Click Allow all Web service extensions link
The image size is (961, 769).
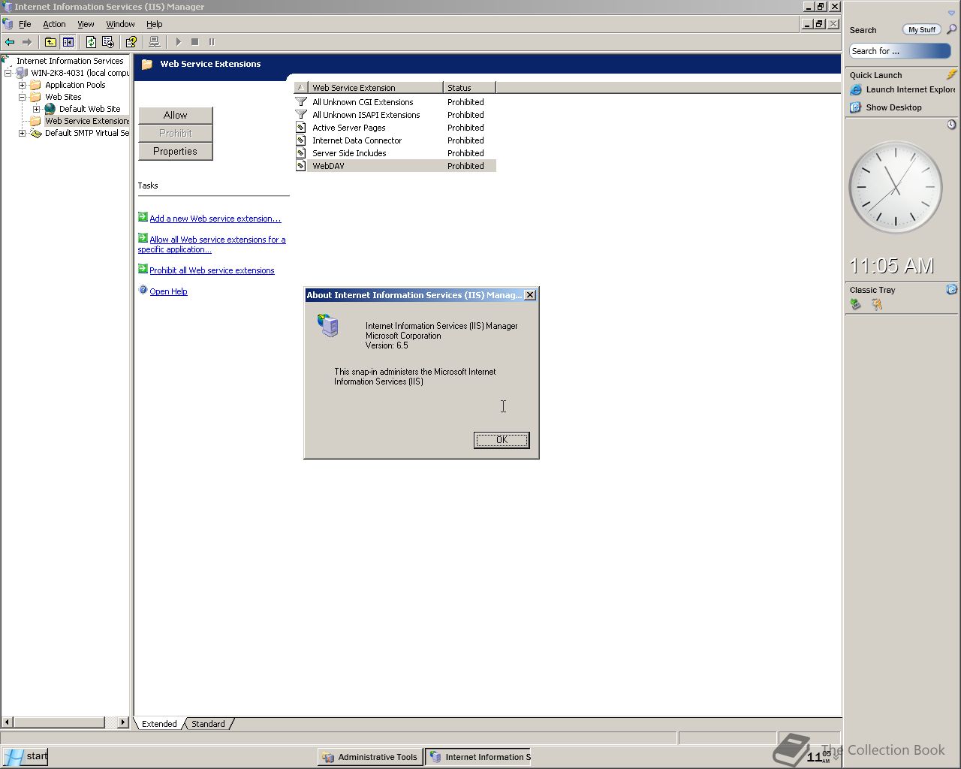coord(212,244)
